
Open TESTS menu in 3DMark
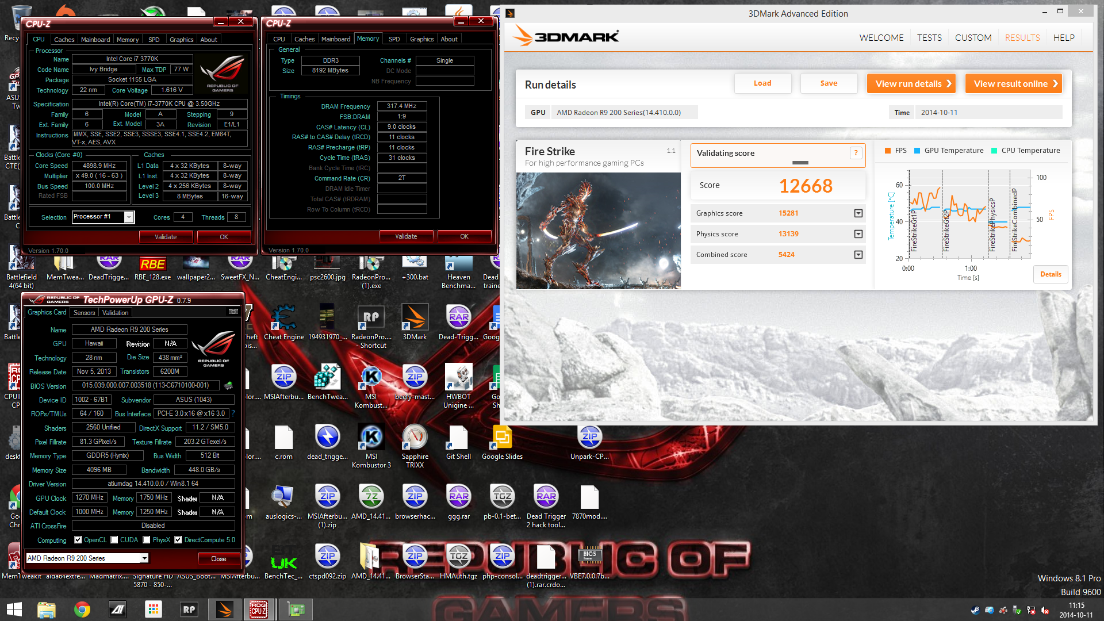[x=929, y=38]
